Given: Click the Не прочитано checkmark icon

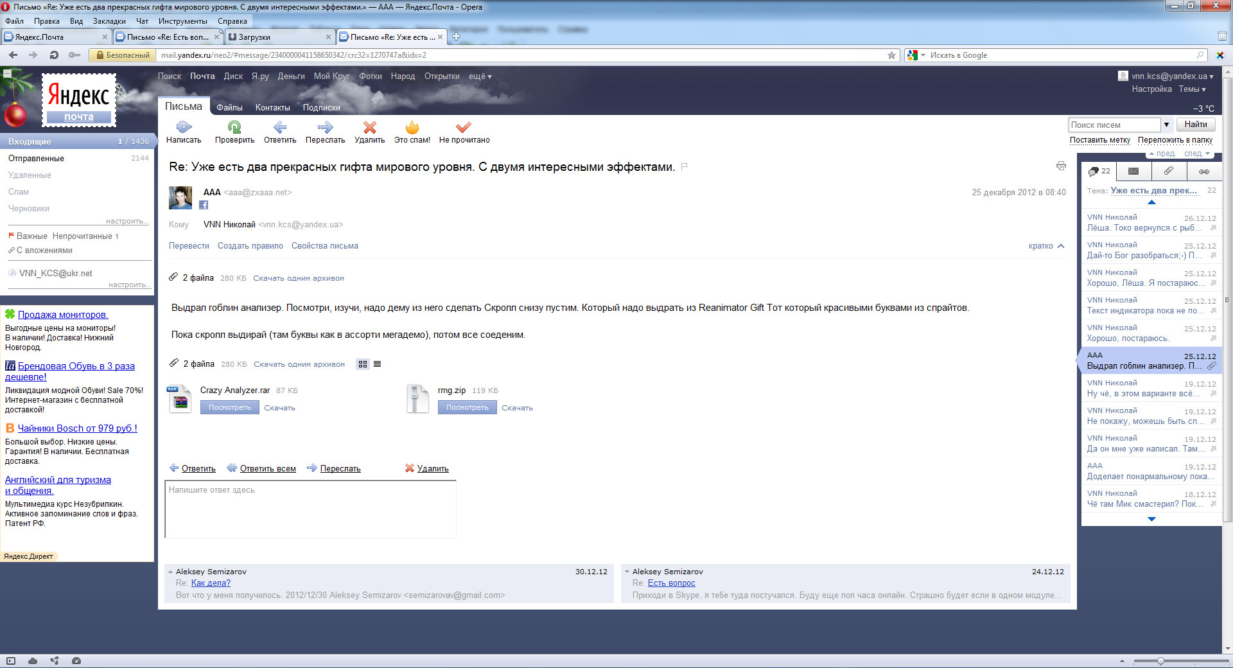Looking at the screenshot, I should [464, 127].
